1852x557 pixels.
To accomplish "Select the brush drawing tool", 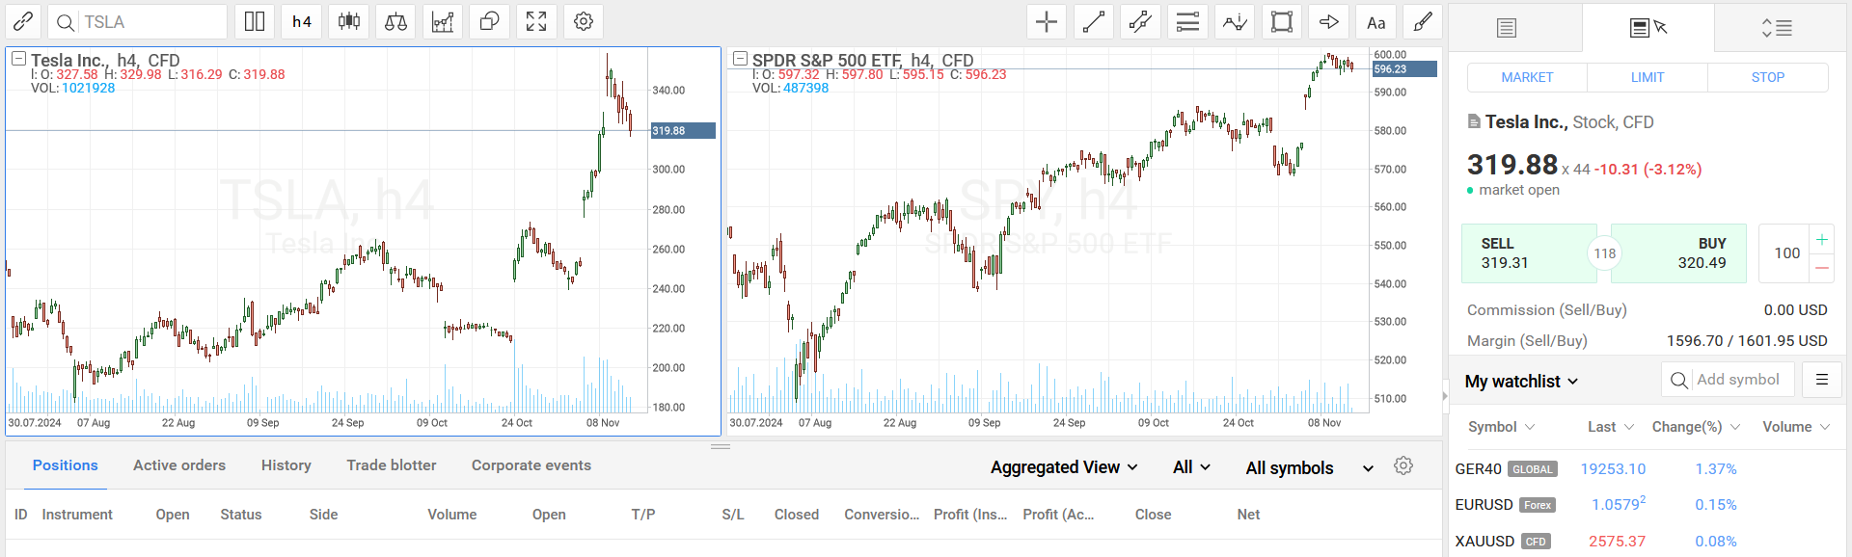I will pos(1423,21).
